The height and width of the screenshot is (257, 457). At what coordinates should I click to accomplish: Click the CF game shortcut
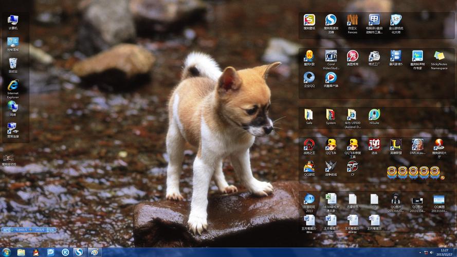click(x=353, y=166)
